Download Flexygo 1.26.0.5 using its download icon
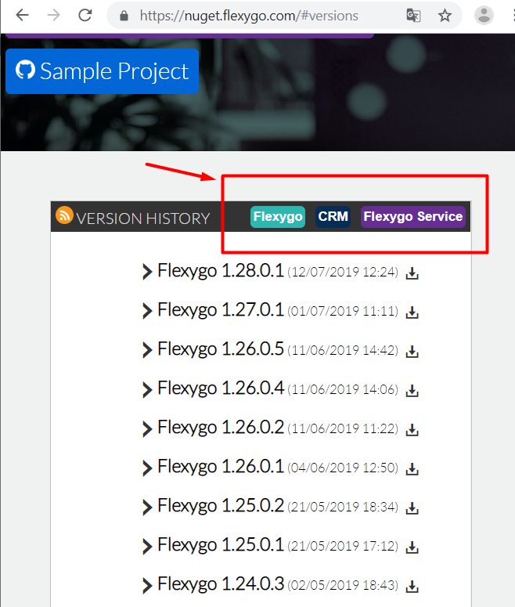Image resolution: width=515 pixels, height=607 pixels. click(x=412, y=352)
